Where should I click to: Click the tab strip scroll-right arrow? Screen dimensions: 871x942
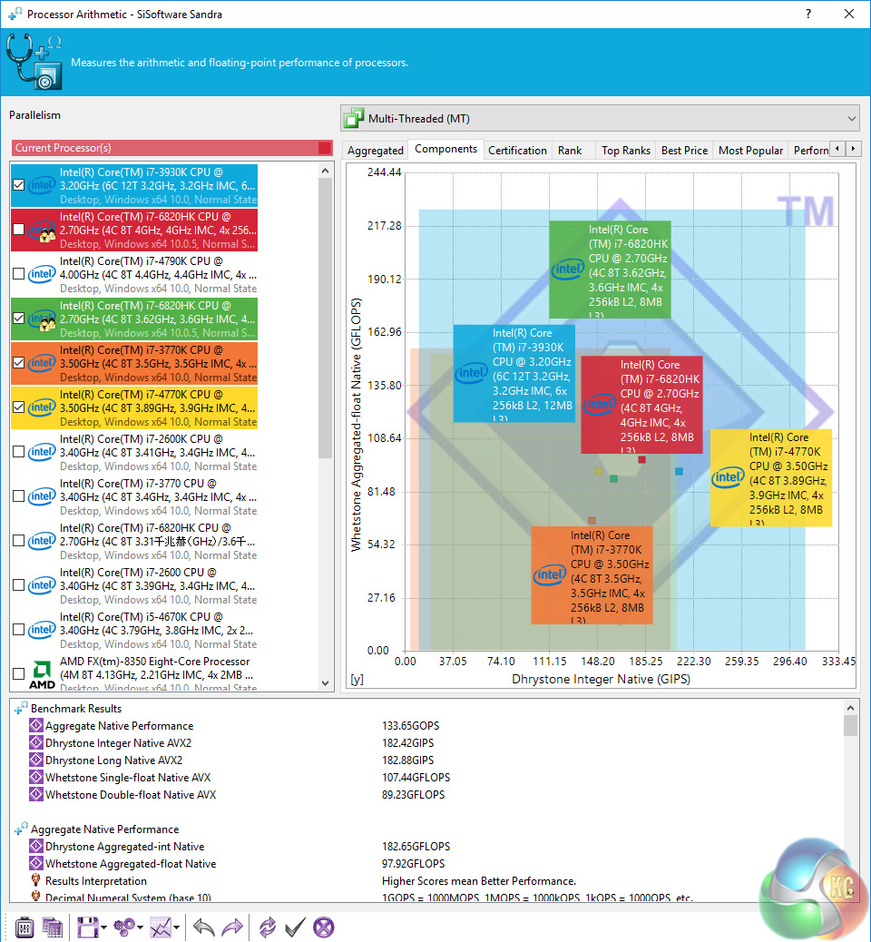[x=854, y=149]
